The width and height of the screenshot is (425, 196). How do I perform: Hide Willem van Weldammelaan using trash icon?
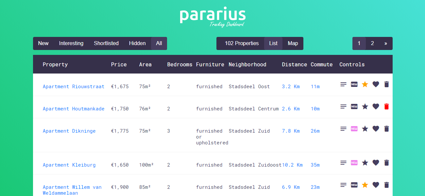coord(386,185)
